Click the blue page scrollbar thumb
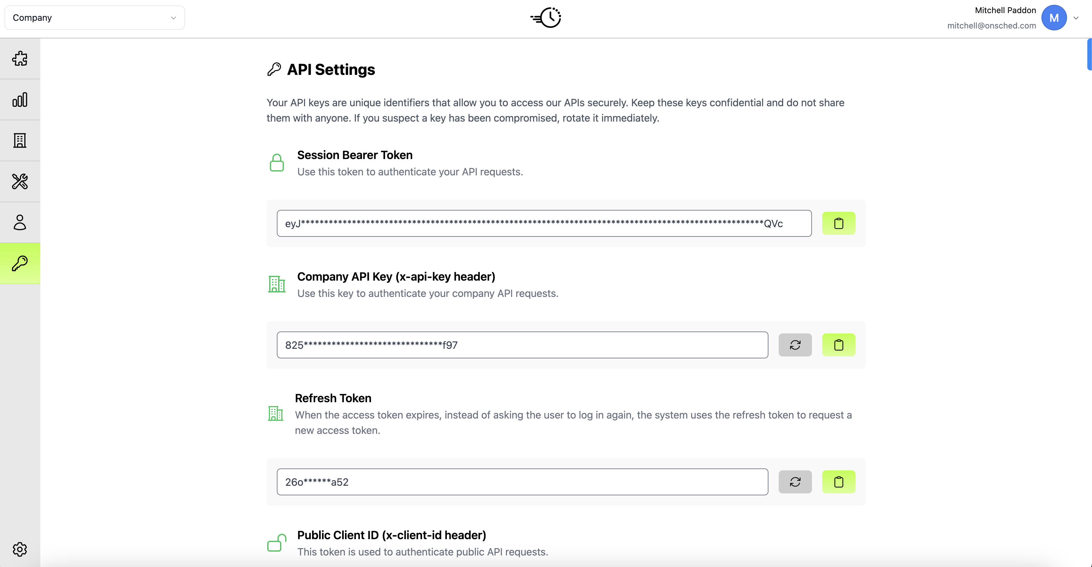 [x=1089, y=54]
